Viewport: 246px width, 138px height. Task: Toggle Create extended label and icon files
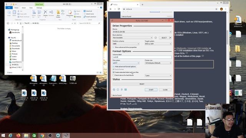point(114,72)
